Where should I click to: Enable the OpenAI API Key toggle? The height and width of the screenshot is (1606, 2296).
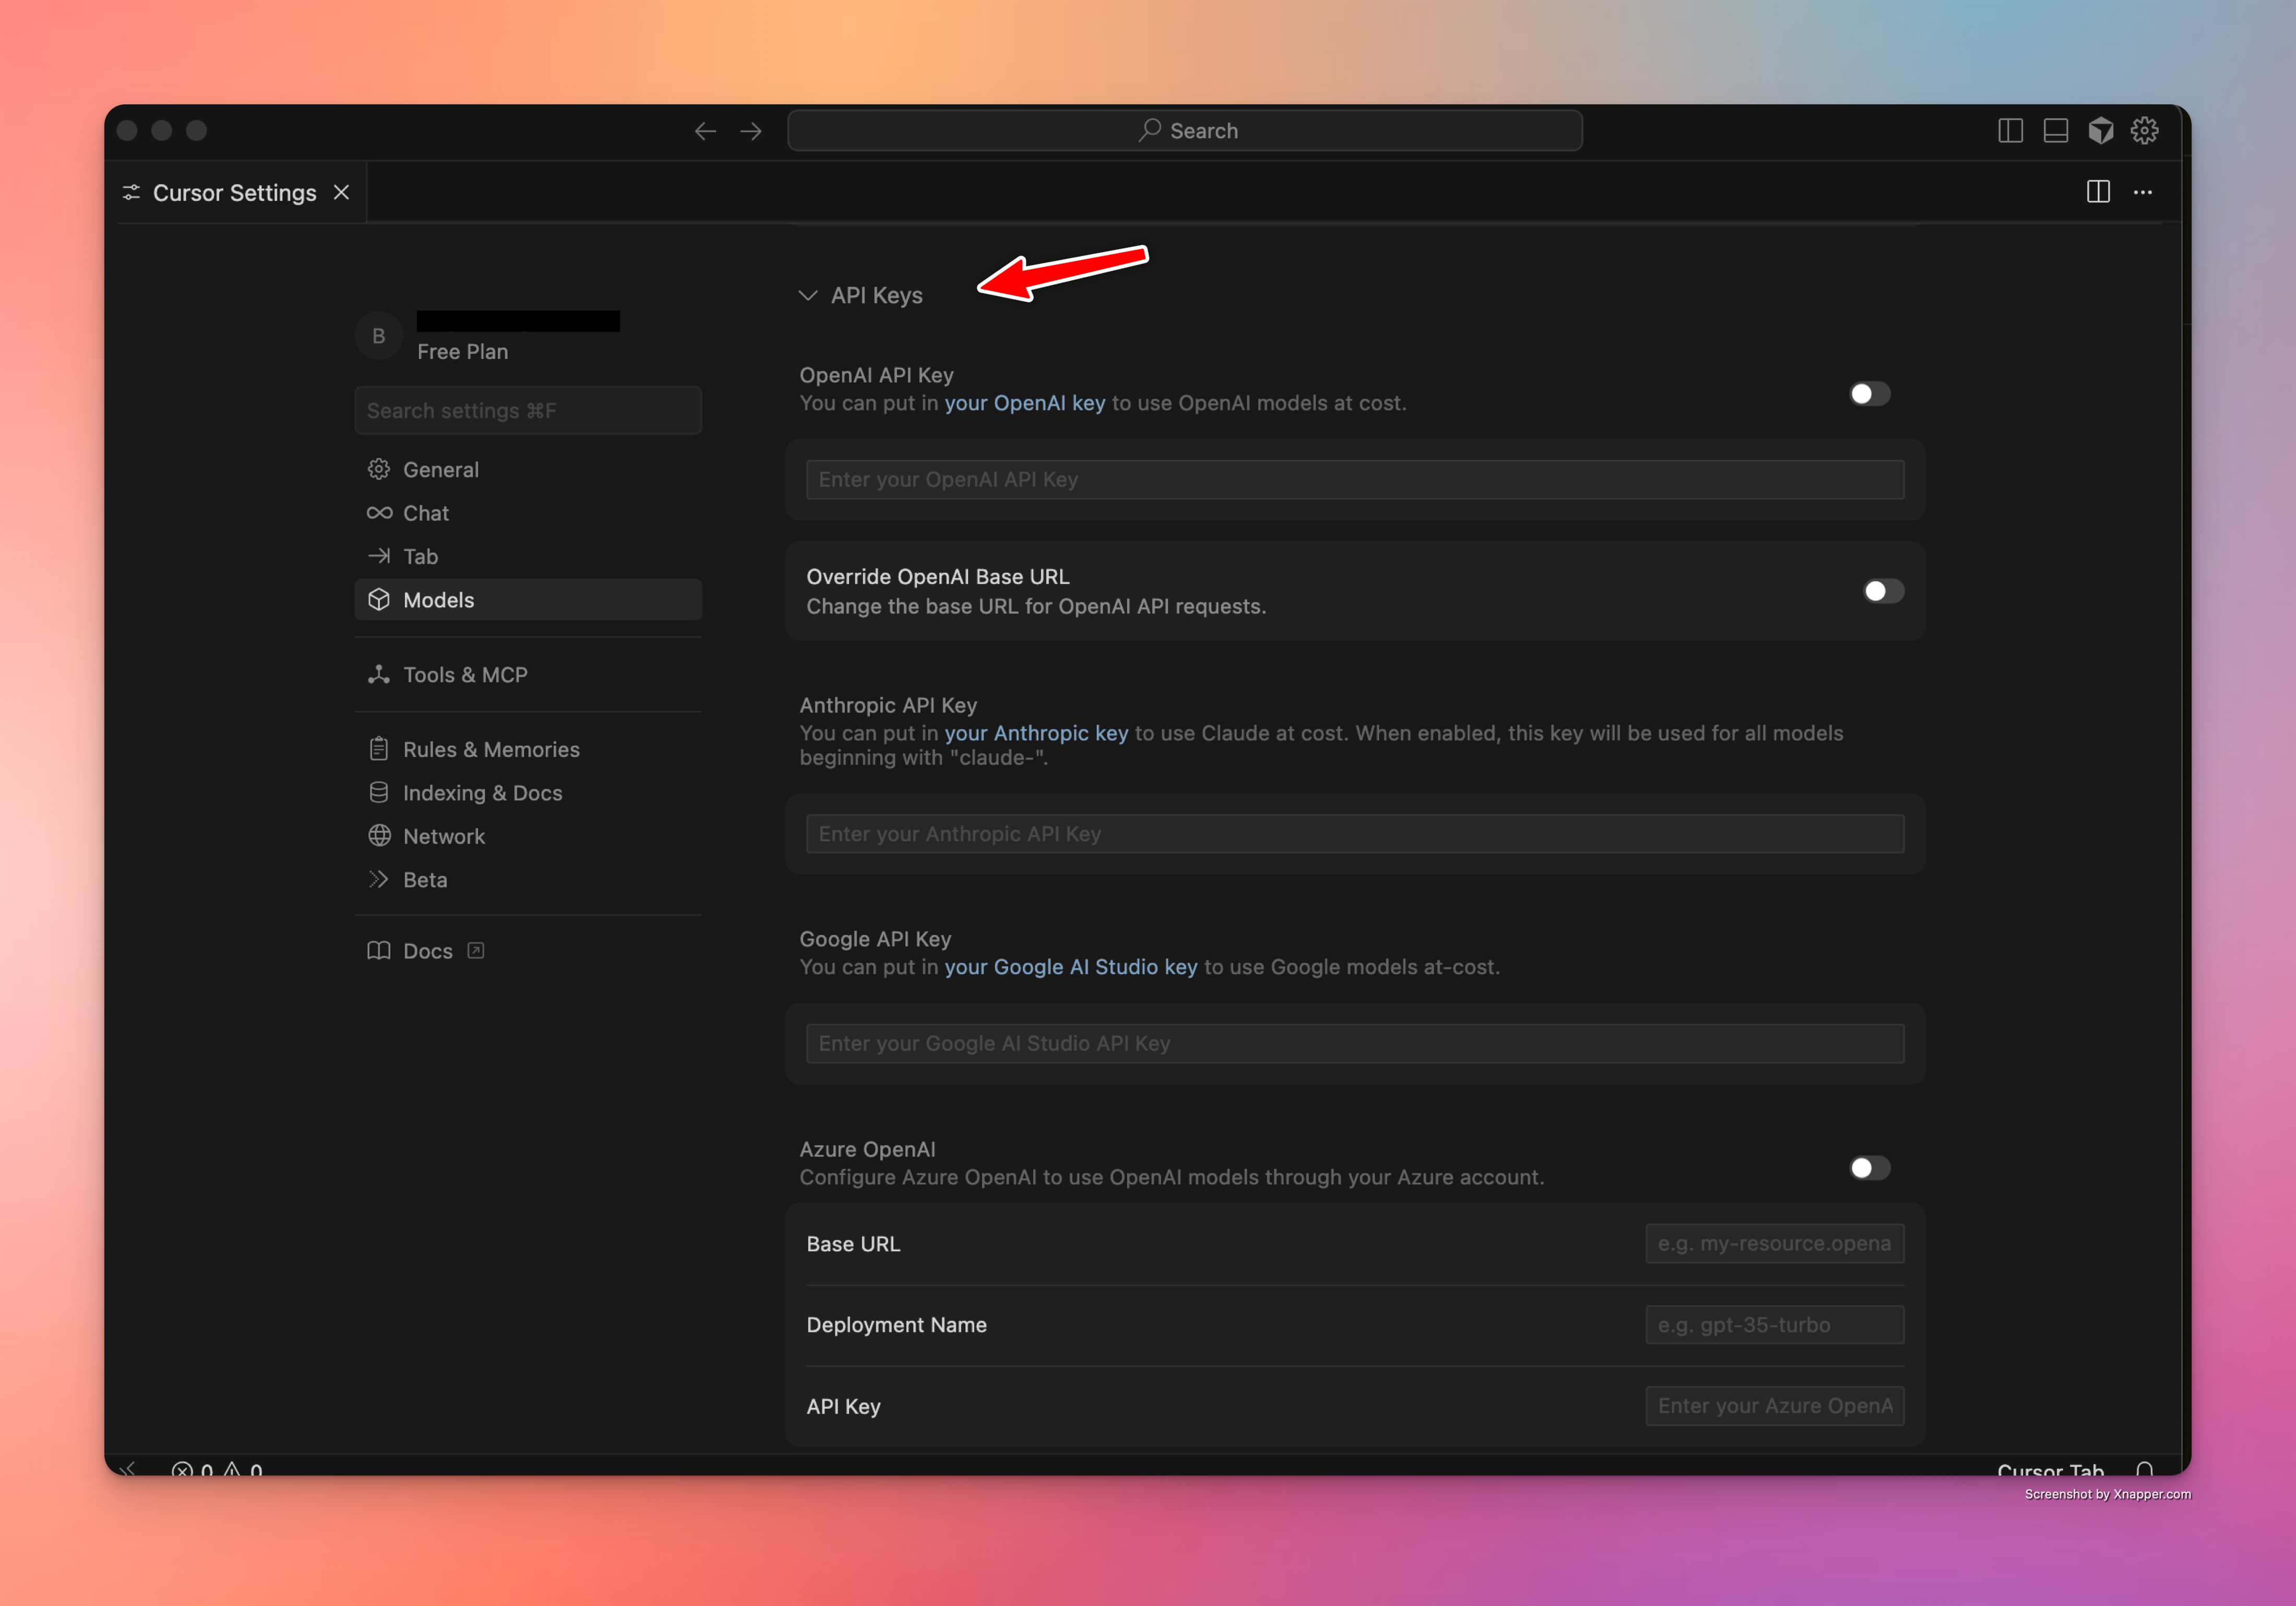[x=1869, y=394]
